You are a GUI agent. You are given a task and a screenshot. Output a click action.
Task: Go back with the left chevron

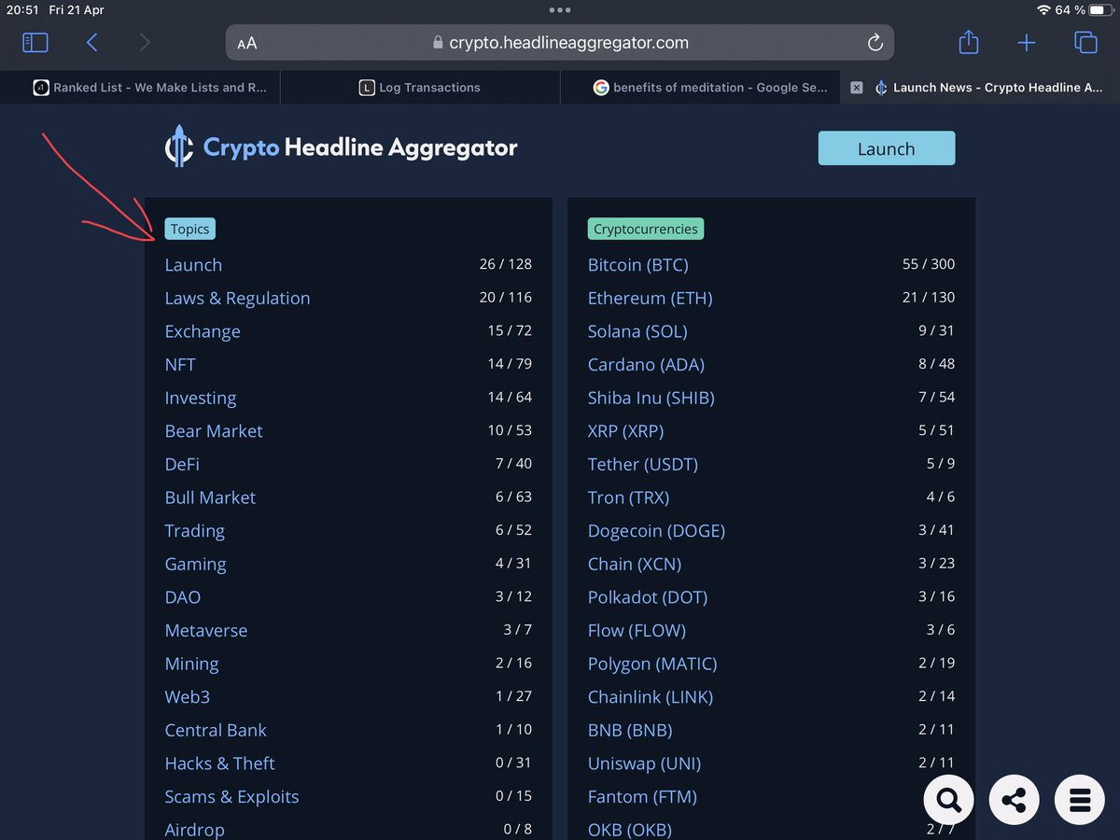coord(91,42)
